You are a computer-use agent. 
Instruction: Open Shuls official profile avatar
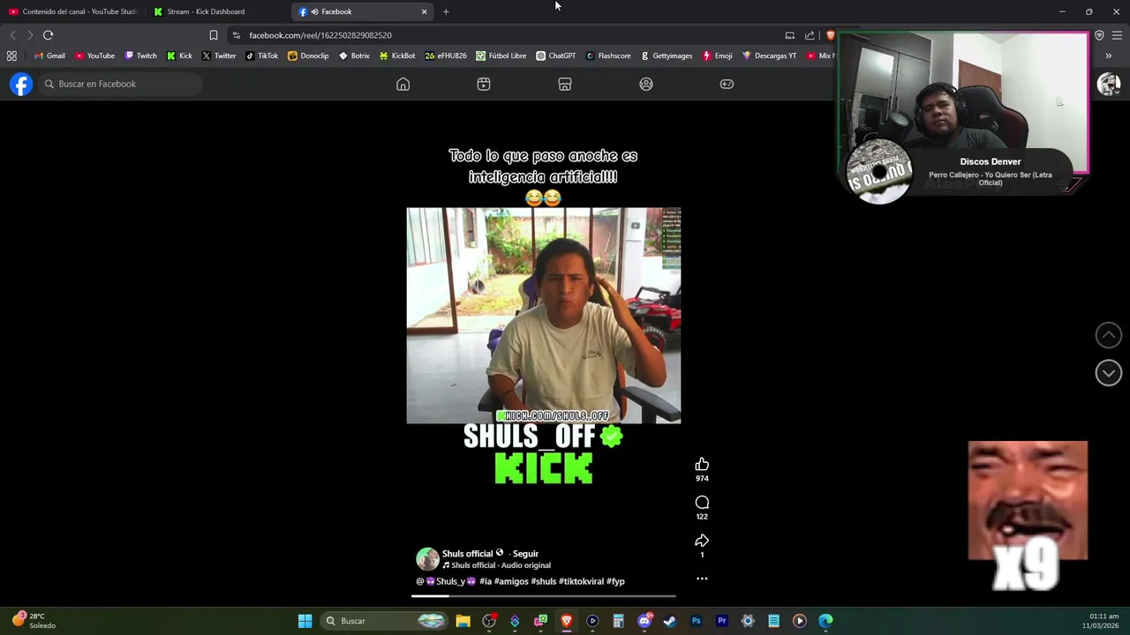[x=427, y=559]
